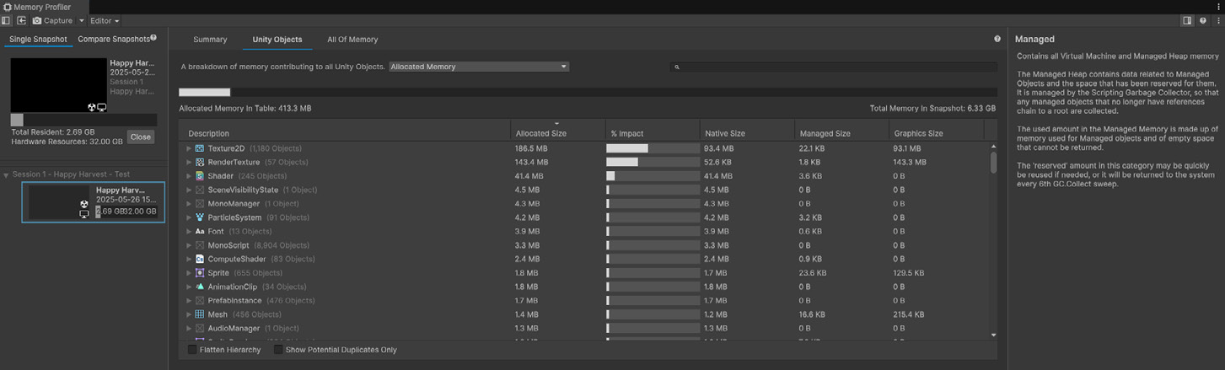Open the window options menu beside the tab strip
Viewport: 1225px width, 370px height.
click(1217, 7)
